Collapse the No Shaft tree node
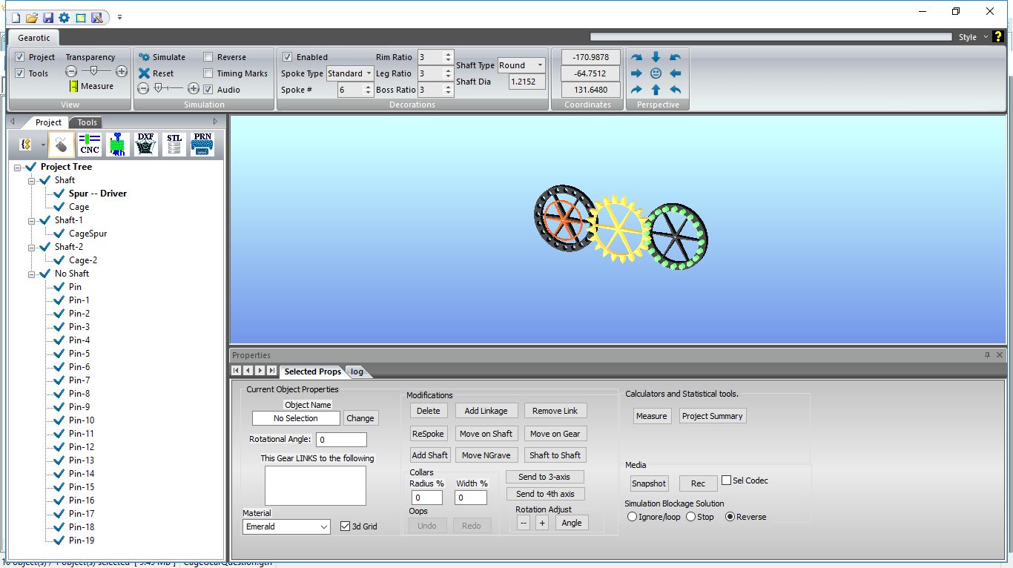1013x568 pixels. pyautogui.click(x=32, y=274)
